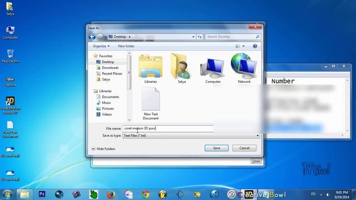Click the Help question mark icon
The height and width of the screenshot is (200, 356).
tap(255, 46)
